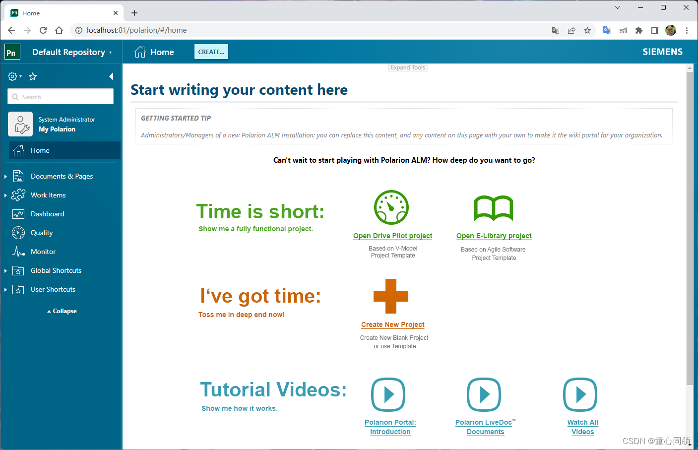The width and height of the screenshot is (698, 450).
Task: Open Dashboard navigation item
Action: click(48, 214)
